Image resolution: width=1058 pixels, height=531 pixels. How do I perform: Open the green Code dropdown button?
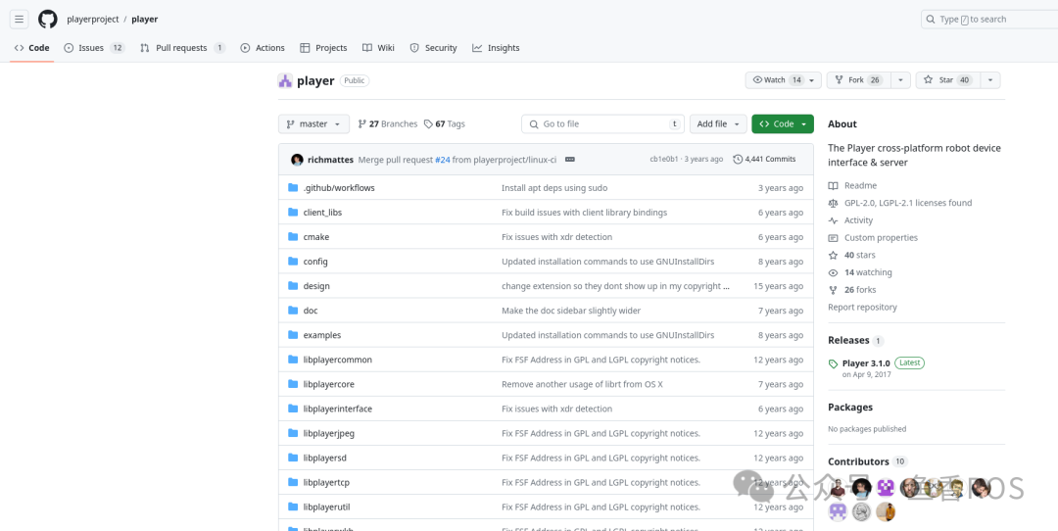click(x=783, y=124)
